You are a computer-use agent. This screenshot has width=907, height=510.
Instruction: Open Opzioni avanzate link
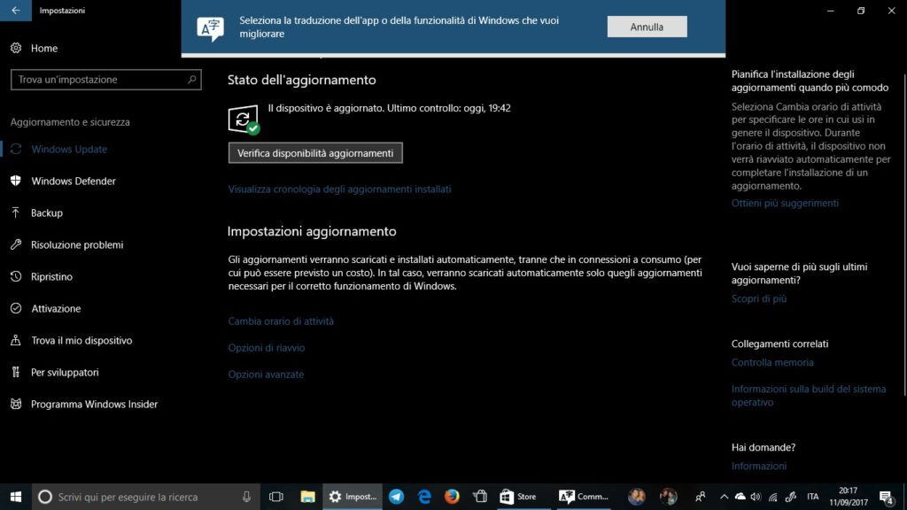(x=266, y=375)
